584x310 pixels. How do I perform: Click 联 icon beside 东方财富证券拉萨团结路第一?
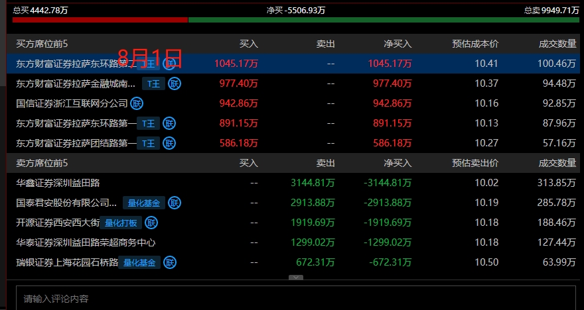pos(169,143)
